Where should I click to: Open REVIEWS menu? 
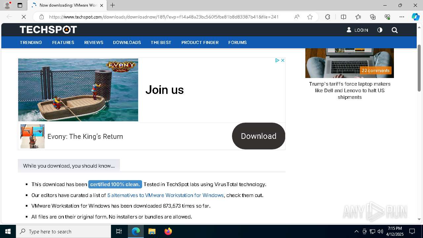click(94, 42)
